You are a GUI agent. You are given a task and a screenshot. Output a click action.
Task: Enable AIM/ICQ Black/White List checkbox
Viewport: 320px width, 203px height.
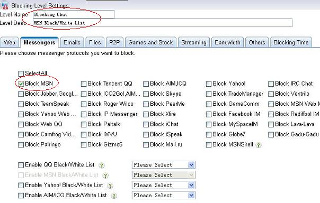click(x=21, y=196)
